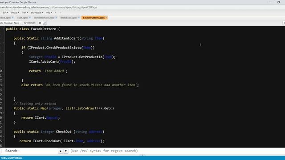
Task: Switch to the ICart.apxc tab
Action: coord(22,18)
